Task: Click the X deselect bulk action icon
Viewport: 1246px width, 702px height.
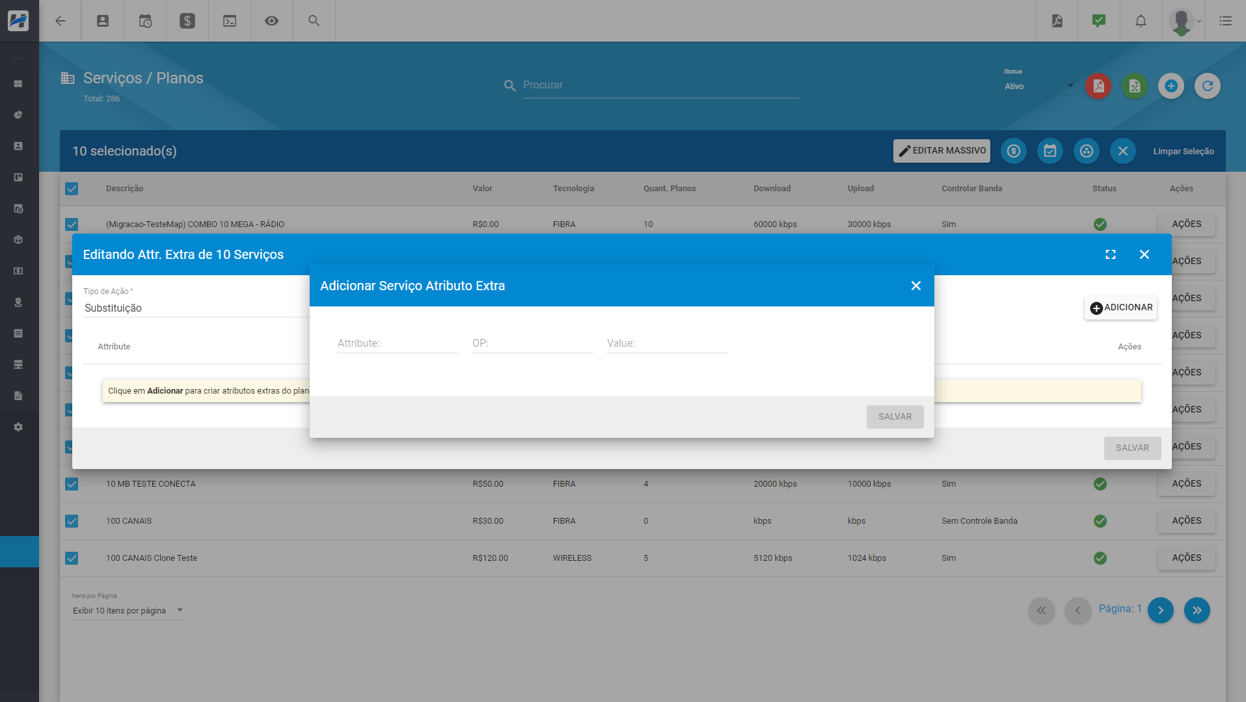Action: pyautogui.click(x=1123, y=151)
